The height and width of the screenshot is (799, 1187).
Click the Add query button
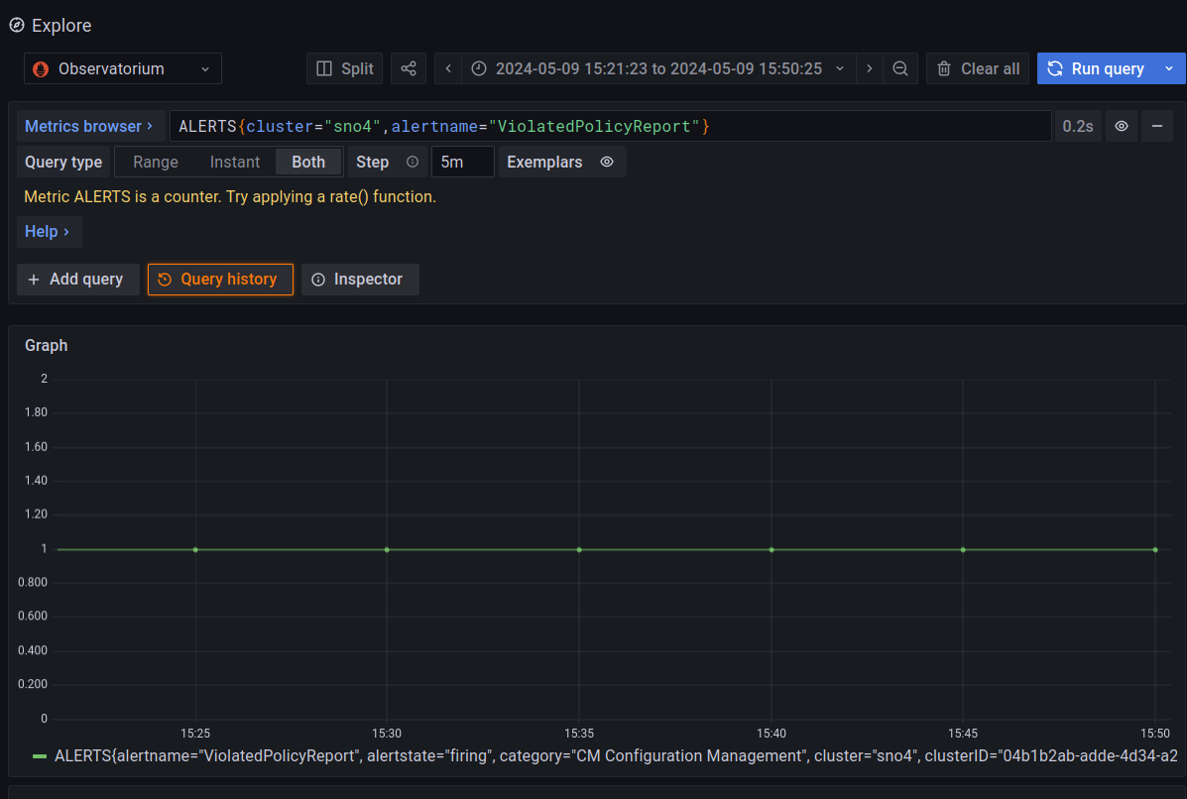click(x=77, y=280)
